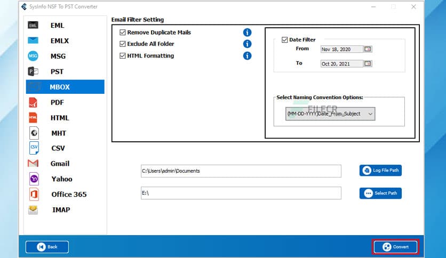Viewport: 446px width, 258px height.
Task: Show info for Exclude All Folder
Action: 247,44
